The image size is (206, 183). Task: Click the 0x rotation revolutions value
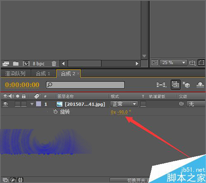[x=113, y=112]
